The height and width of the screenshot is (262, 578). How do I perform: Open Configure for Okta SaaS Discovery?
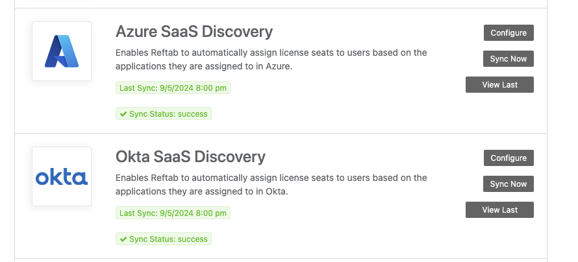pyautogui.click(x=509, y=158)
